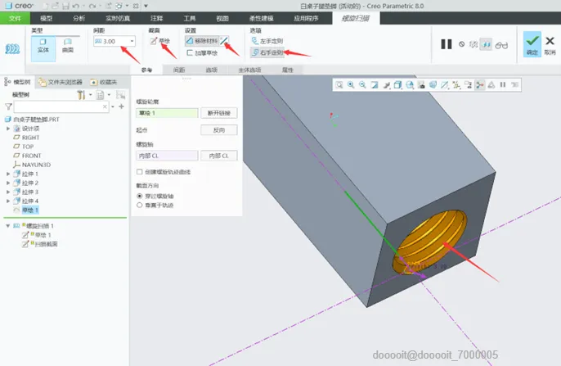
Task: Enable create helical trajectory curve checkbox
Action: point(140,172)
